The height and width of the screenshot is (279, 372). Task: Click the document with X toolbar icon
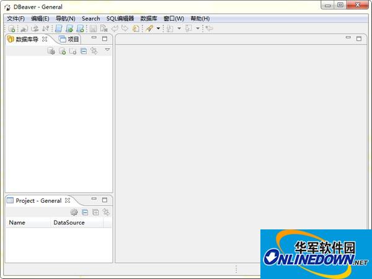click(104, 29)
